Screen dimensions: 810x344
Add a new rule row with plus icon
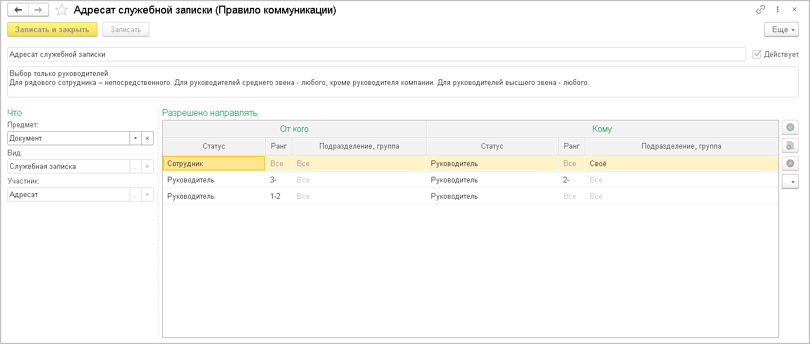pyautogui.click(x=790, y=128)
